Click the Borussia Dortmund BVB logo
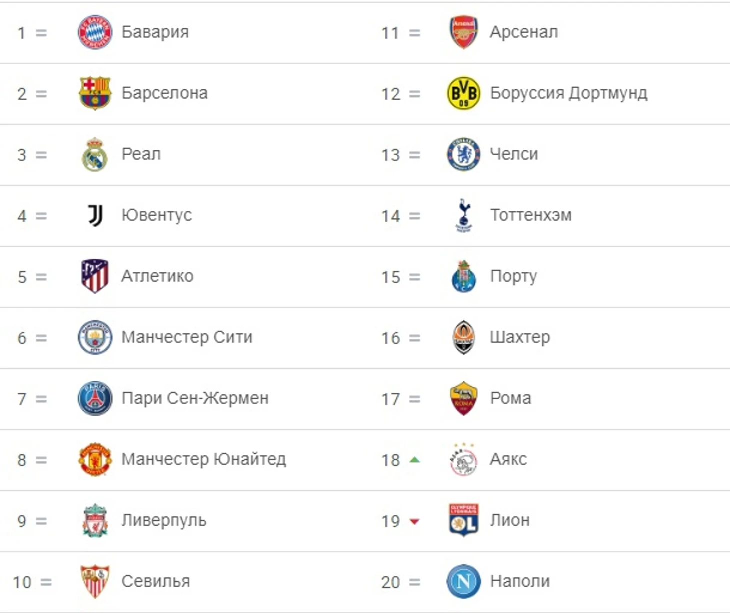Image resolution: width=730 pixels, height=613 pixels. click(x=463, y=93)
